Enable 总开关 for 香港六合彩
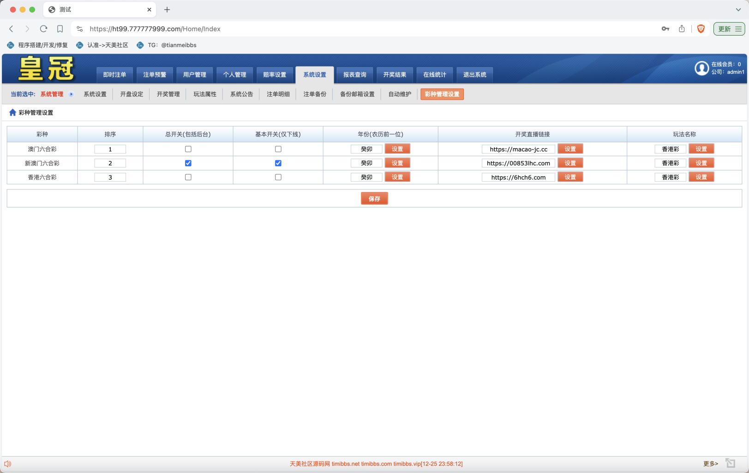The height and width of the screenshot is (473, 749). 188,177
